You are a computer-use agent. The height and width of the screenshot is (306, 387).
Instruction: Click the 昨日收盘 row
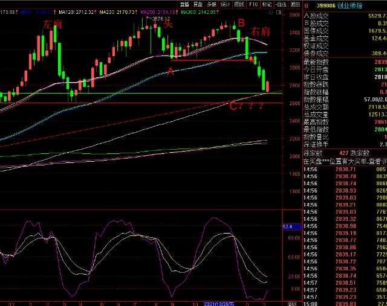345,77
